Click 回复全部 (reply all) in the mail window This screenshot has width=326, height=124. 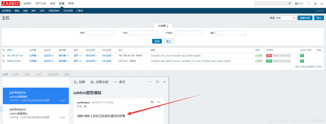99,82
